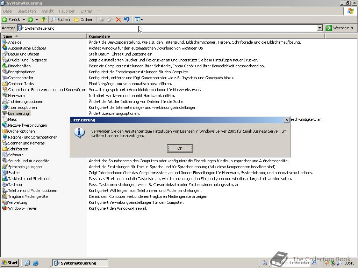Click the taskbar clock showing 03:43
Image resolution: width=358 pixels, height=268 pixels.
[x=349, y=263]
